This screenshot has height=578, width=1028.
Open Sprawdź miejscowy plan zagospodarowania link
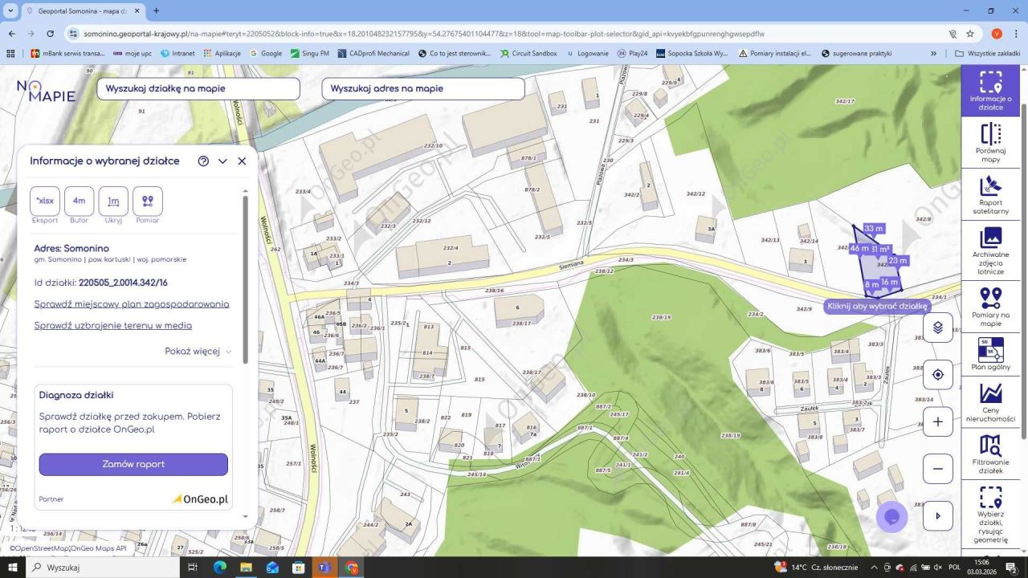click(x=132, y=304)
